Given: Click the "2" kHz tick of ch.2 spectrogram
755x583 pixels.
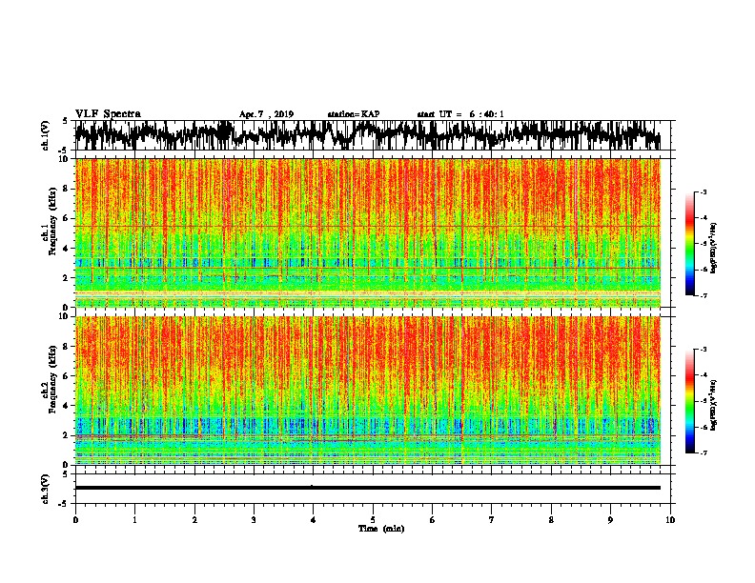Looking at the screenshot, I should click(67, 435).
